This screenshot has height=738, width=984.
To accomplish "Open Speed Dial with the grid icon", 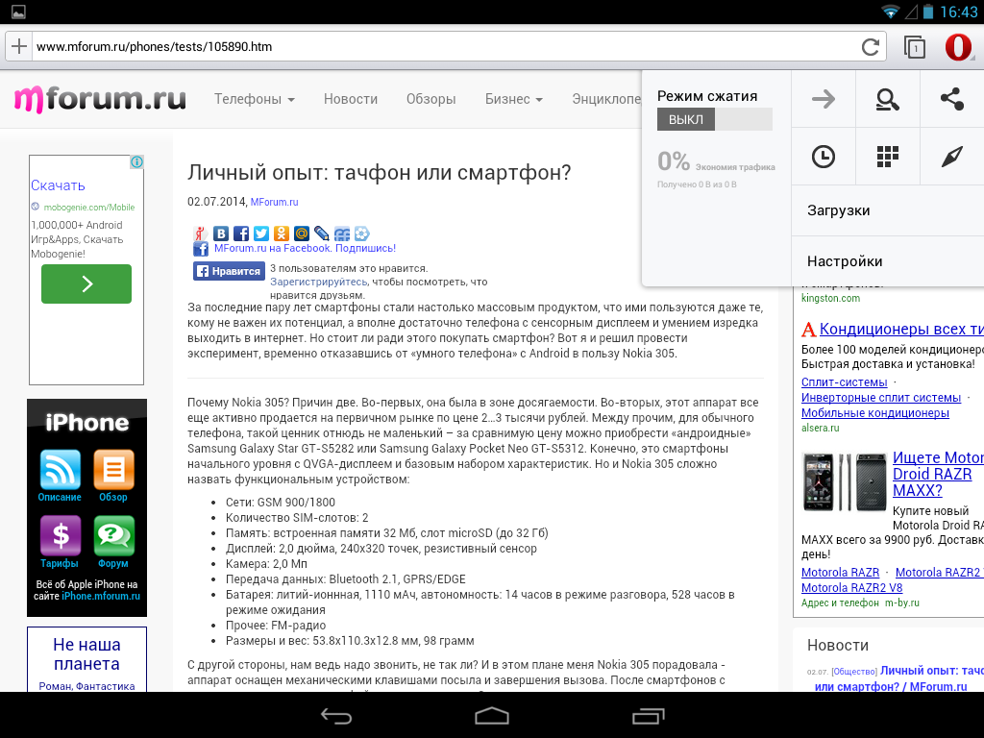I will [x=887, y=157].
